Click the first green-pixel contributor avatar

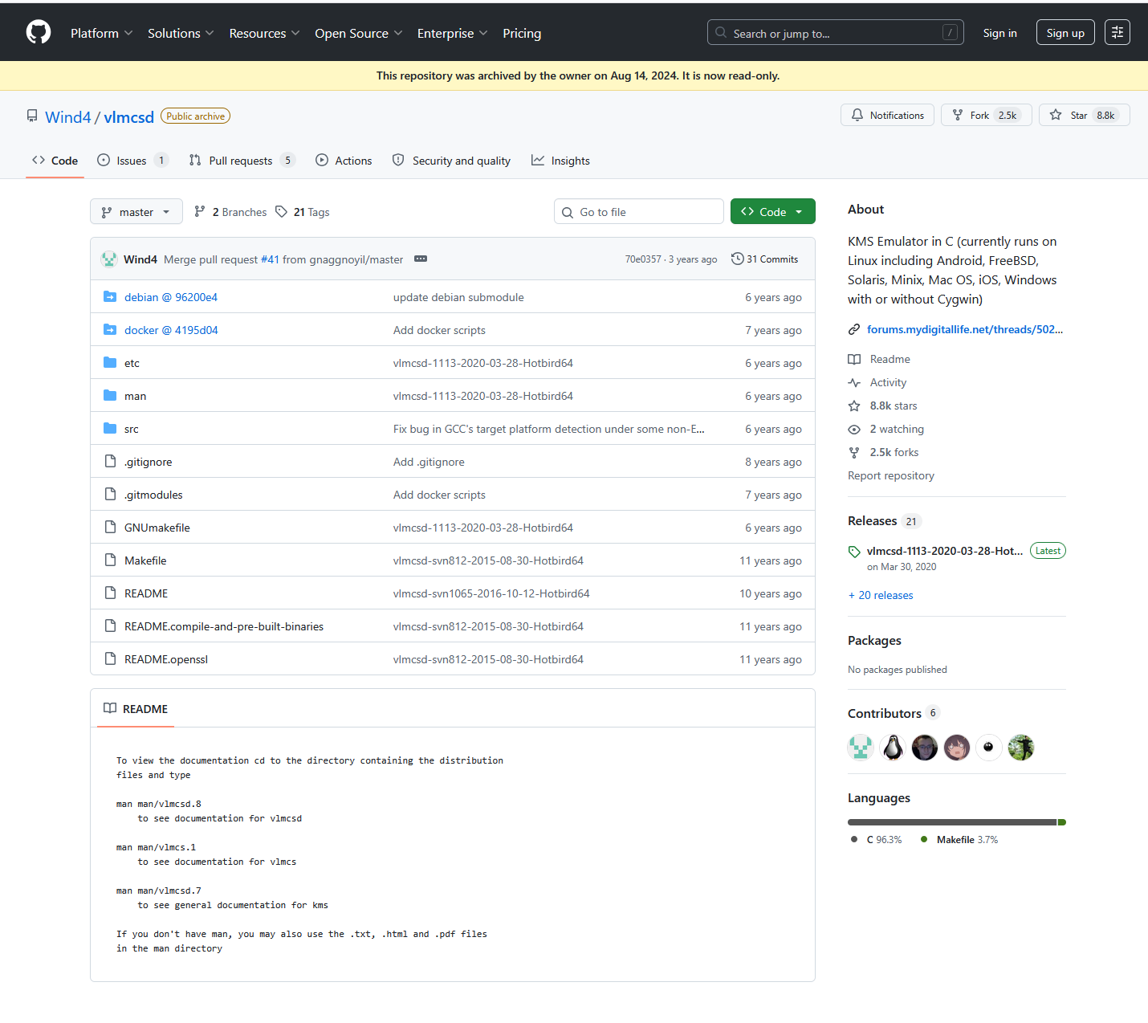click(x=861, y=748)
